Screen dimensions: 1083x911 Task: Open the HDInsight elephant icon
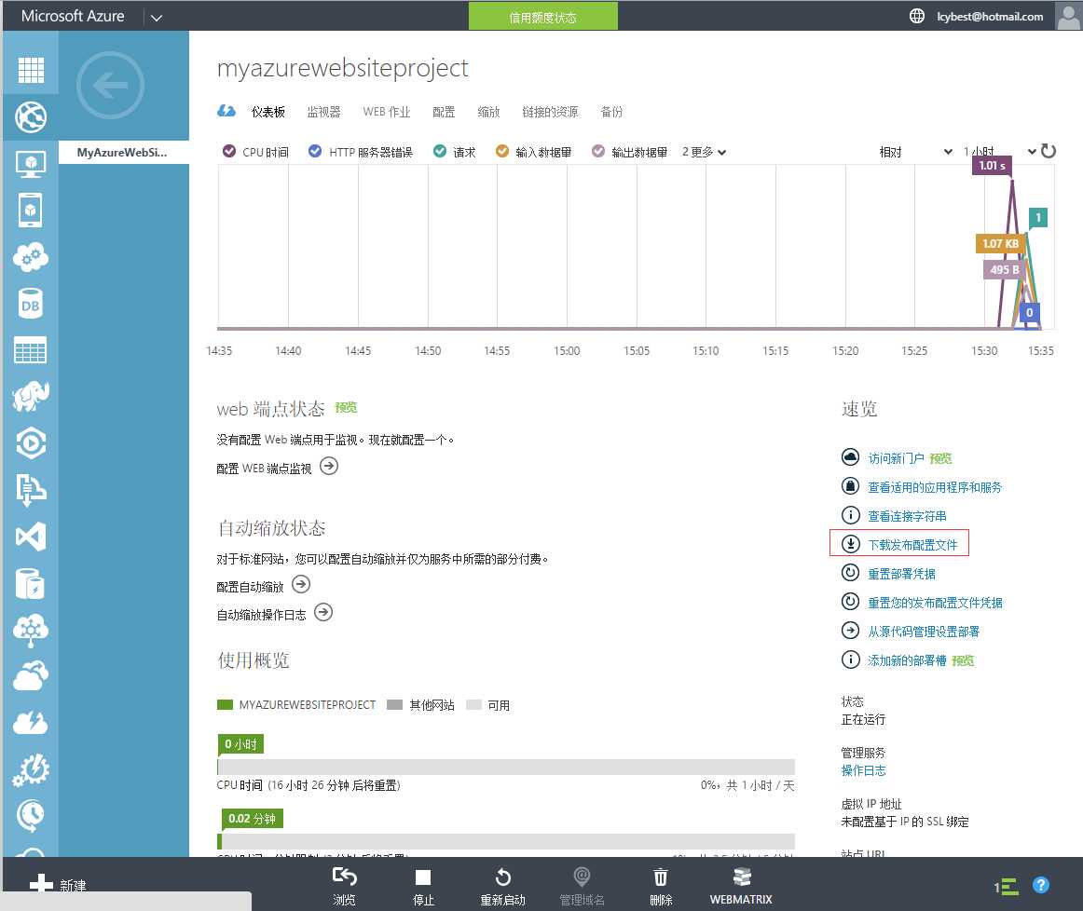pyautogui.click(x=31, y=397)
